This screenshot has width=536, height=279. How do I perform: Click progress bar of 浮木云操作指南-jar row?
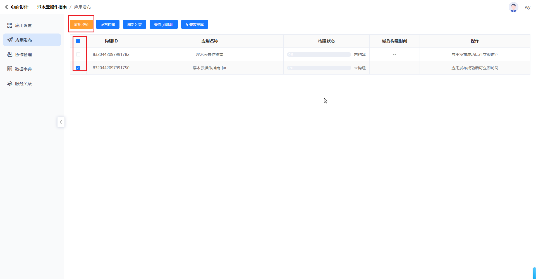[319, 68]
